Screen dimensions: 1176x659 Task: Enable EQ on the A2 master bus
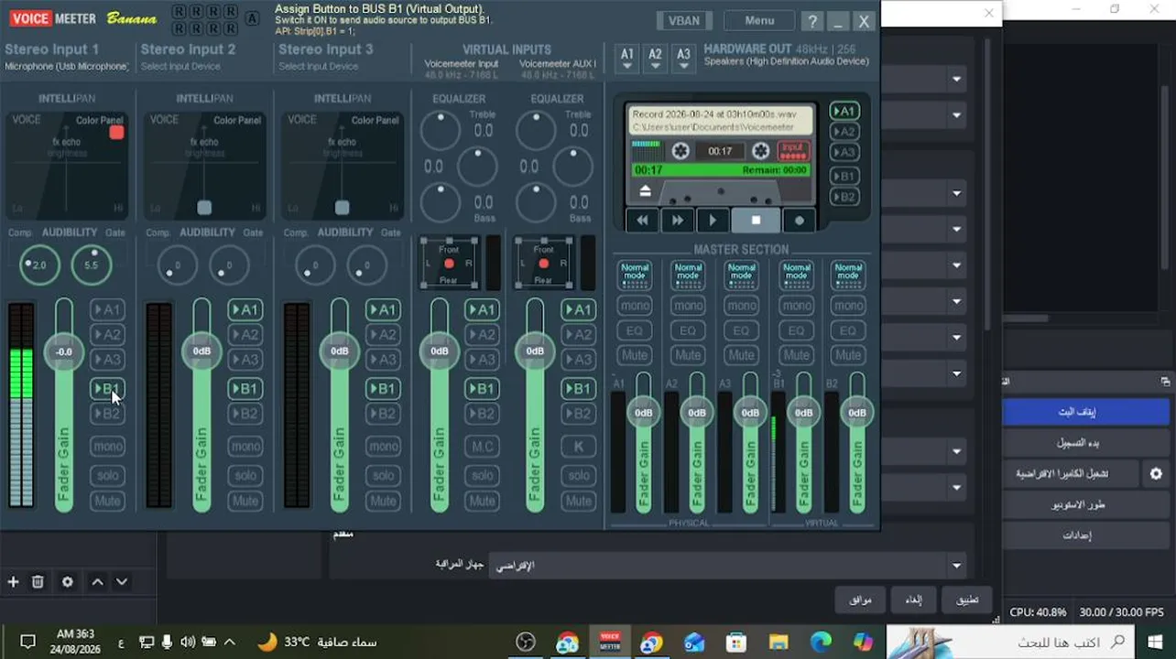pyautogui.click(x=687, y=330)
